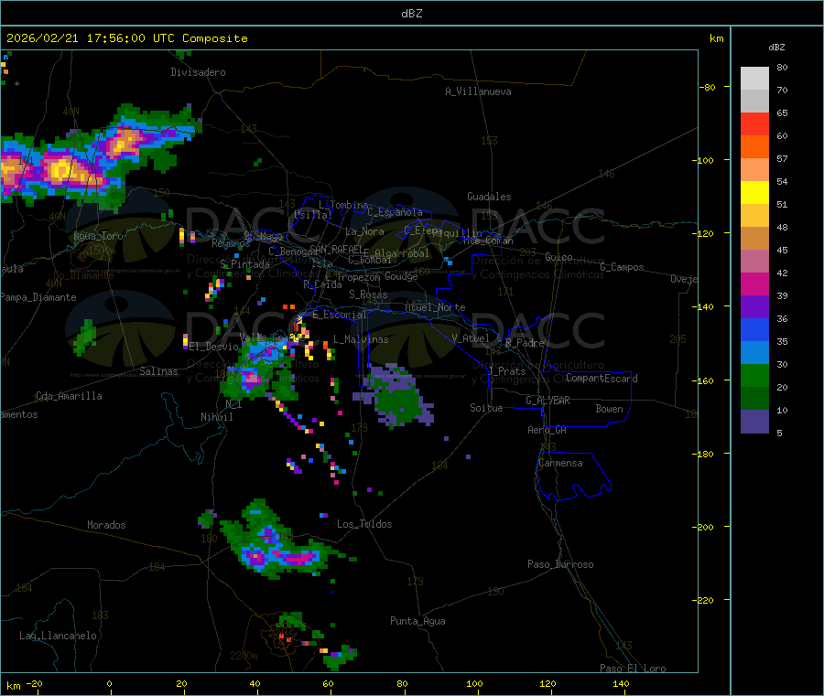Click the Guico map label
Viewport: 824px width, 696px height.
[x=558, y=257]
